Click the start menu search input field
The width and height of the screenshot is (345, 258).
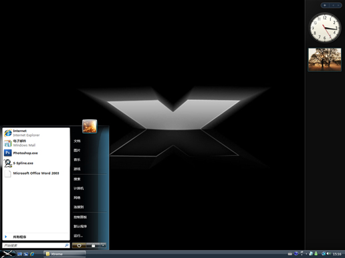(x=36, y=245)
